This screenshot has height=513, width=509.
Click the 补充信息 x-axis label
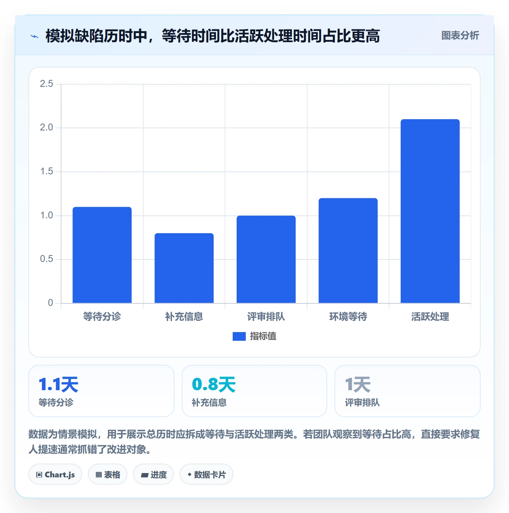tap(184, 316)
